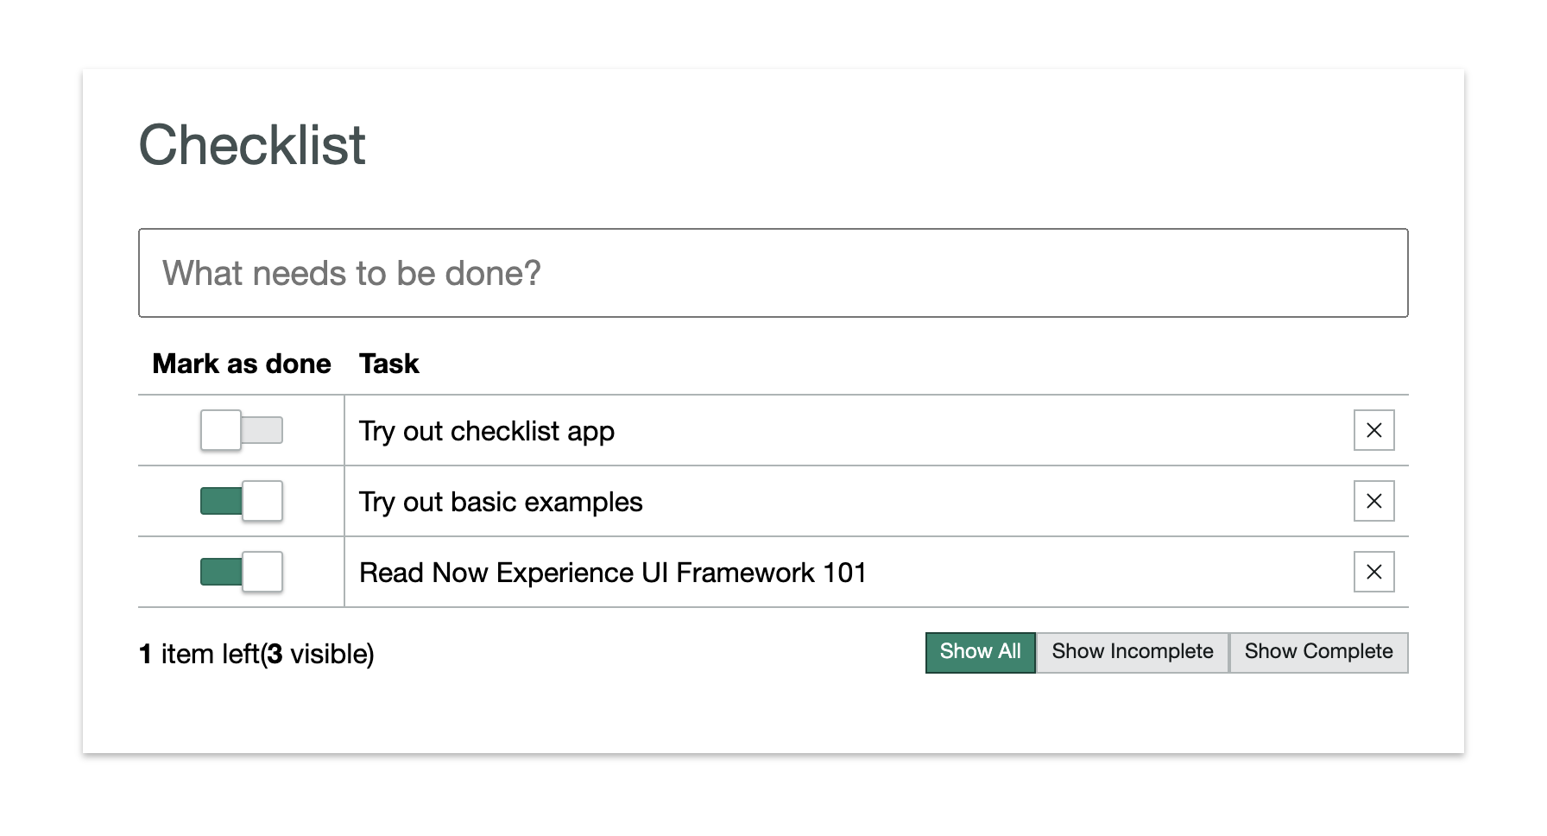Click the word 'Framework' in task list
This screenshot has width=1547, height=836.
point(745,573)
